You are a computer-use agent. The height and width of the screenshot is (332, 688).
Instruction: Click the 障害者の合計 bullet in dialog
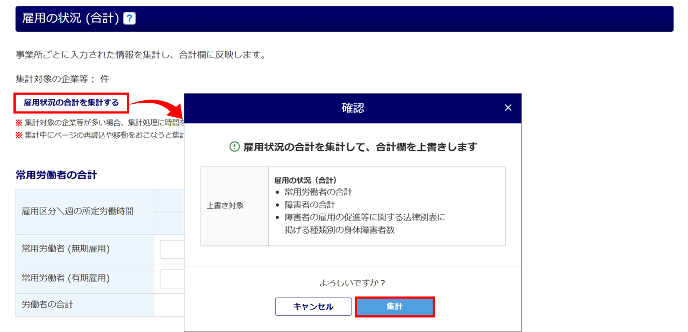[310, 204]
